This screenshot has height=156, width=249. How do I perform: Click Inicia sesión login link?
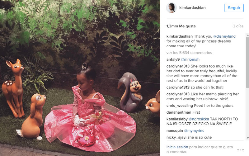coord(177,147)
